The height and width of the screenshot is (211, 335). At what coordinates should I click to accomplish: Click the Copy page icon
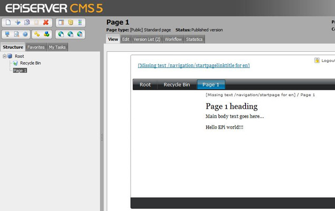coord(27,23)
